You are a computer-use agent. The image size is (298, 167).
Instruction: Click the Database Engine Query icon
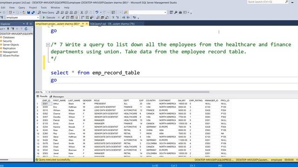coord(58,13)
